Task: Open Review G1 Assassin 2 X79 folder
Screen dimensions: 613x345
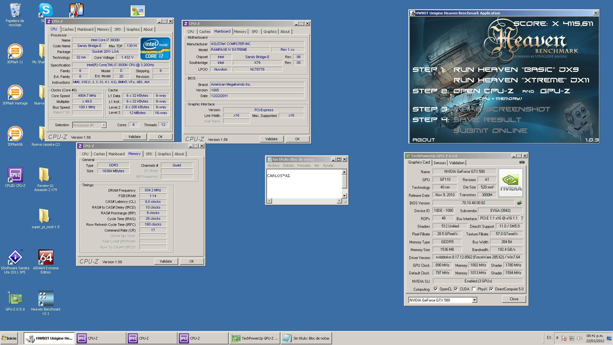Action: pyautogui.click(x=45, y=179)
